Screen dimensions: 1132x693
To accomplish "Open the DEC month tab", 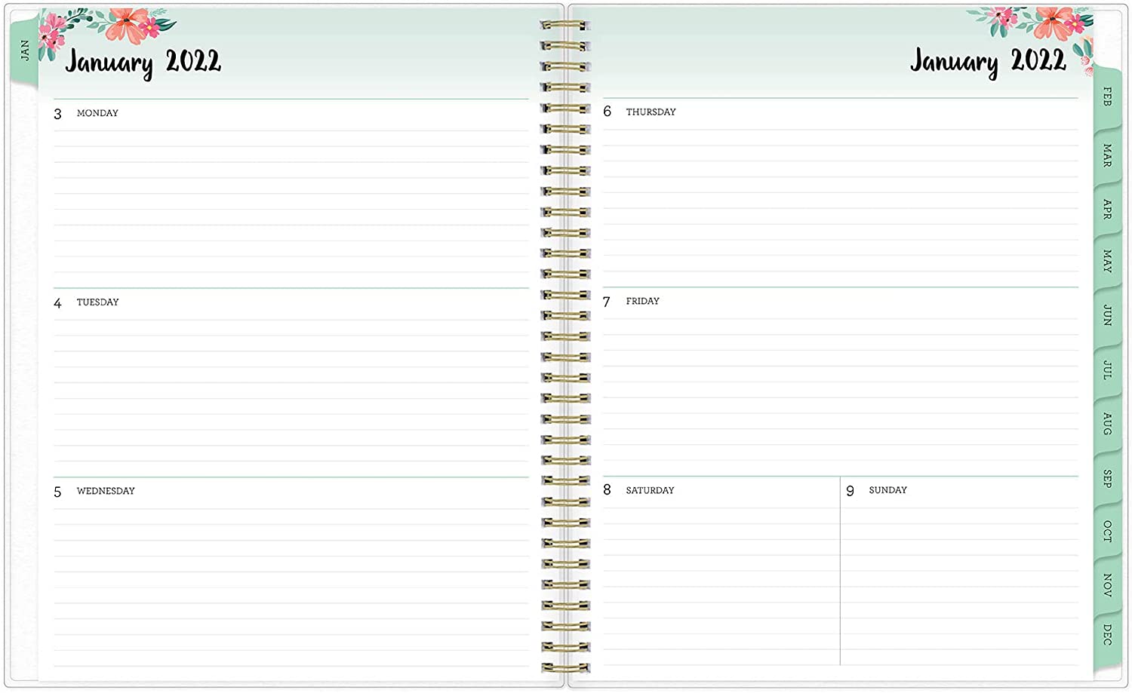I will click(1107, 635).
